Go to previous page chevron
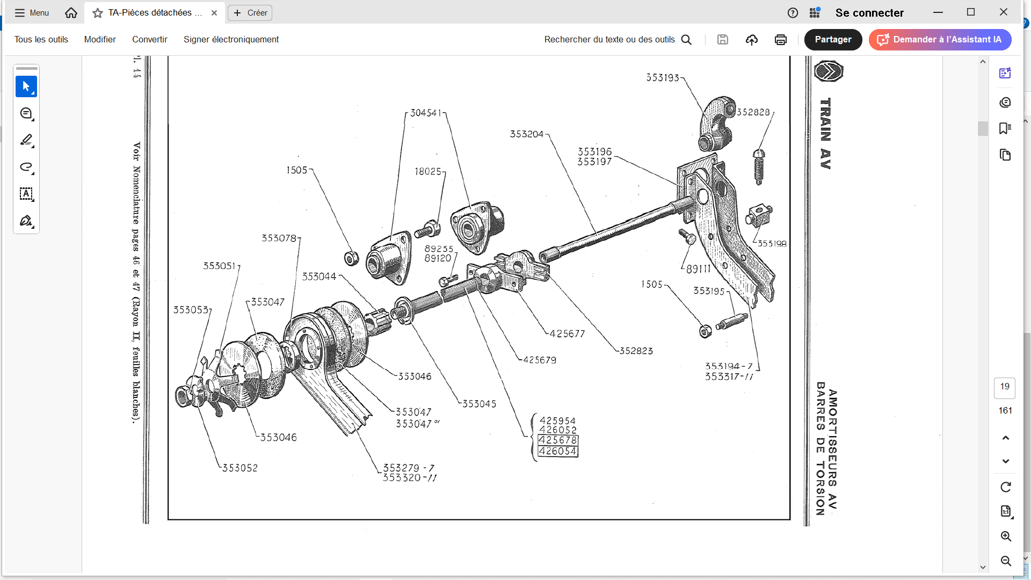Viewport: 1031px width, 580px height. [1006, 438]
